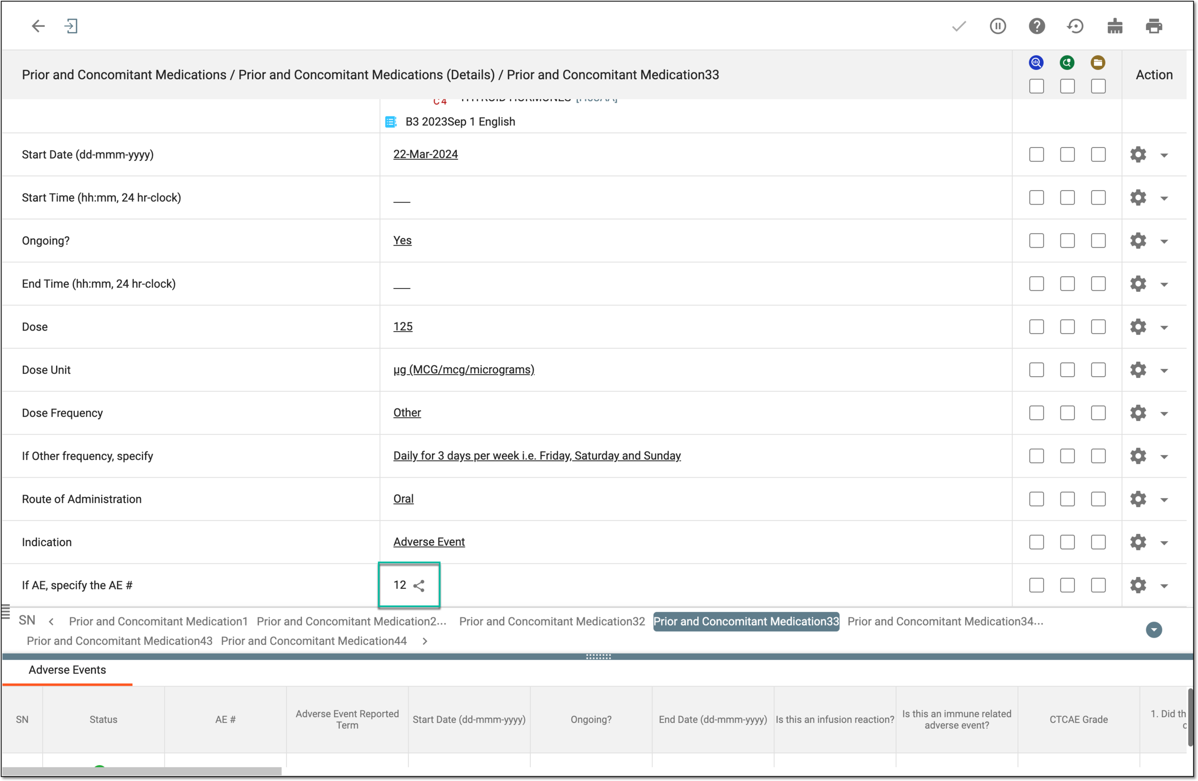Select Prior and Concomitant Medication33 tab
Image resolution: width=1198 pixels, height=781 pixels.
click(x=746, y=621)
